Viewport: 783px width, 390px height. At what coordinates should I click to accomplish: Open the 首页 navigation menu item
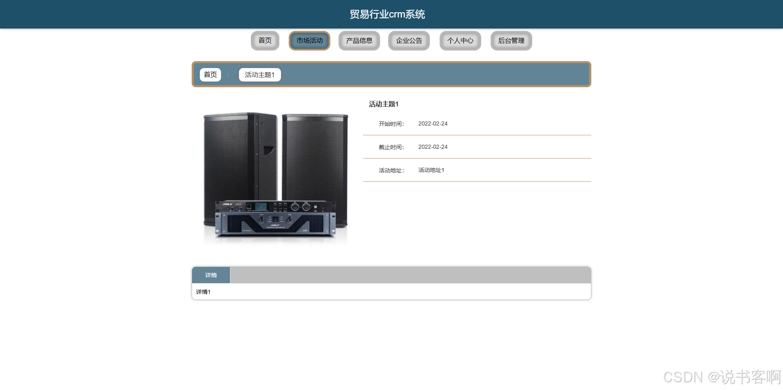click(265, 41)
